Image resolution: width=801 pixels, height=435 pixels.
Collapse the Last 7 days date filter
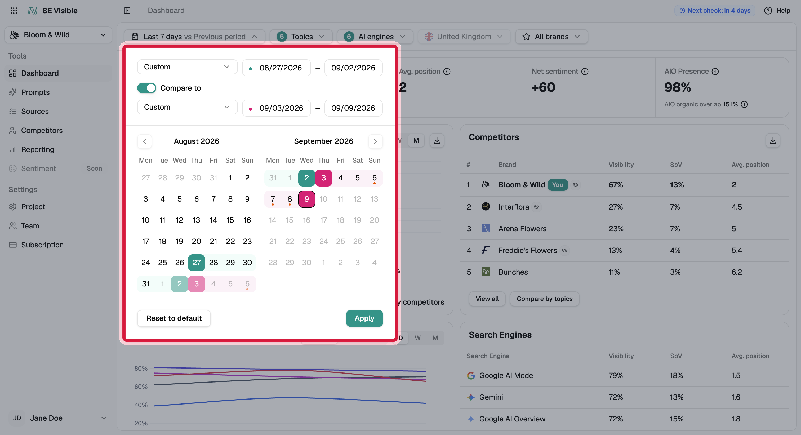coord(195,36)
